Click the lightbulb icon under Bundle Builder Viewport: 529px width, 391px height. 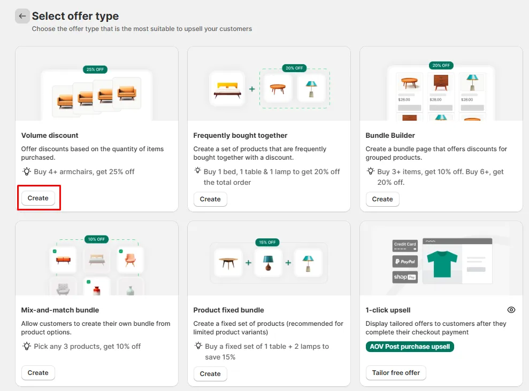pos(371,171)
